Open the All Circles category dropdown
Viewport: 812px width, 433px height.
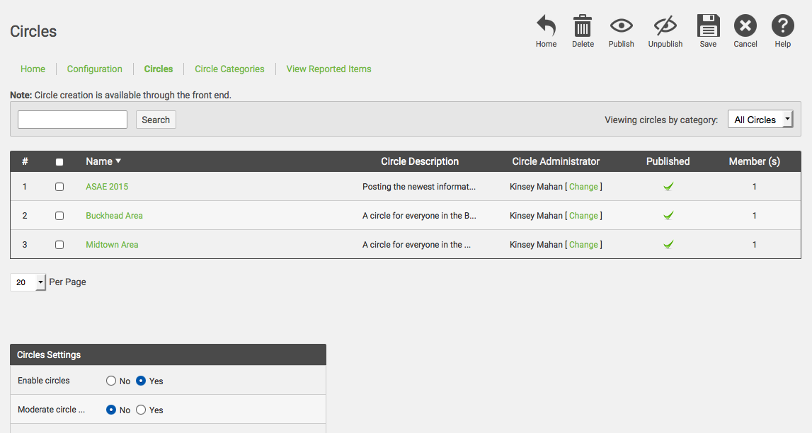(760, 120)
